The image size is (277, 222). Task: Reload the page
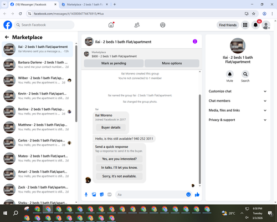(x=20, y=14)
